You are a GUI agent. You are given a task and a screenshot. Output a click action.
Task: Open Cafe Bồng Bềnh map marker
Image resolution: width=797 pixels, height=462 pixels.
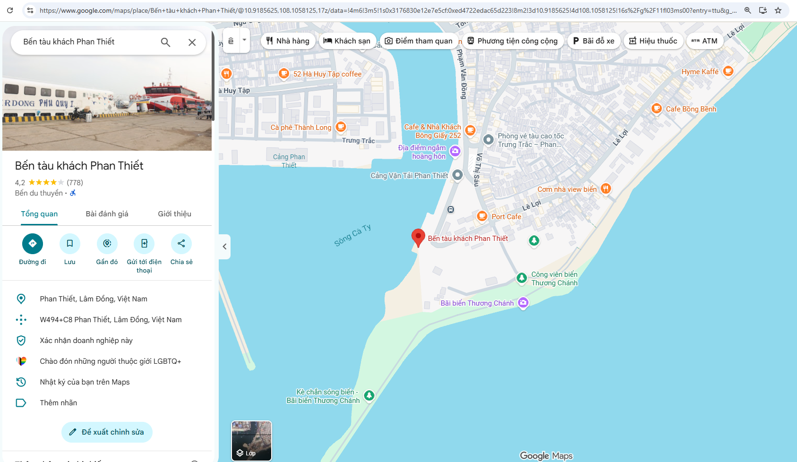pyautogui.click(x=656, y=109)
